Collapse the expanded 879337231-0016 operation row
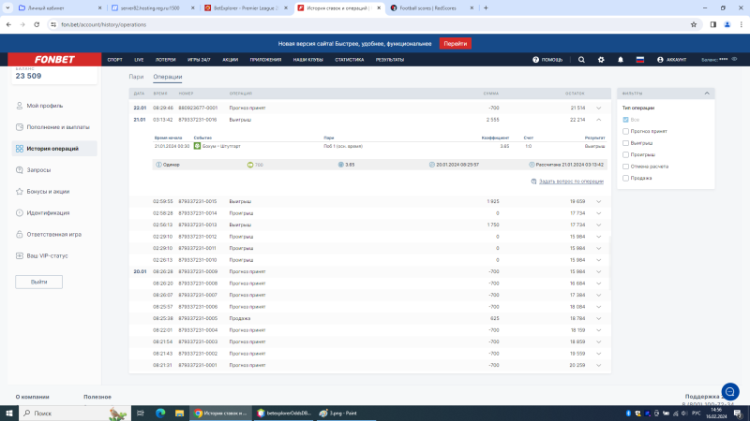 point(598,120)
